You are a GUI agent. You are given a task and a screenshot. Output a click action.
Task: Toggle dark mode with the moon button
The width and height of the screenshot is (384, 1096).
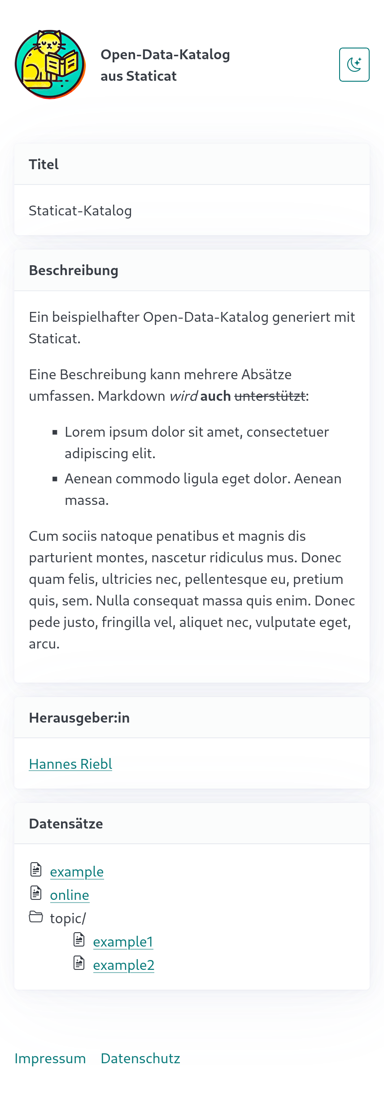(354, 65)
